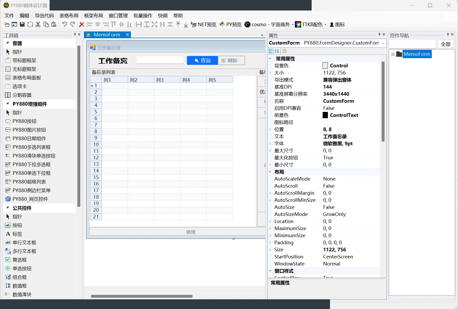Sort properties alphabetically with A-Z icon
The height and width of the screenshot is (309, 458).
[x=277, y=51]
